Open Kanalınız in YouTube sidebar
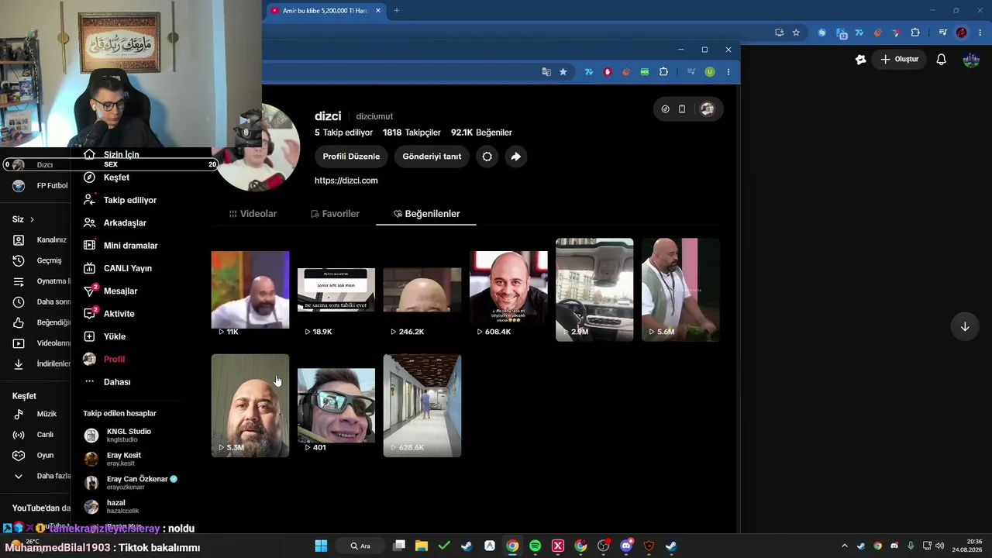This screenshot has height=558, width=992. pyautogui.click(x=41, y=240)
